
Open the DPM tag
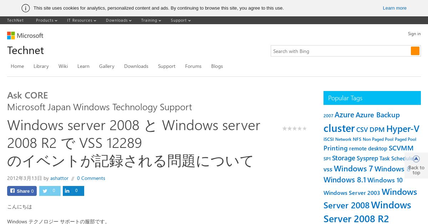tap(377, 130)
